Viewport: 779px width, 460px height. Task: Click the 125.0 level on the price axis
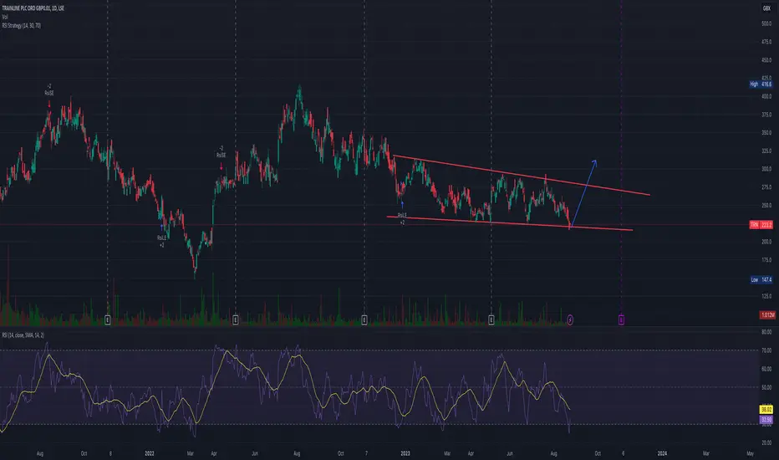click(766, 296)
